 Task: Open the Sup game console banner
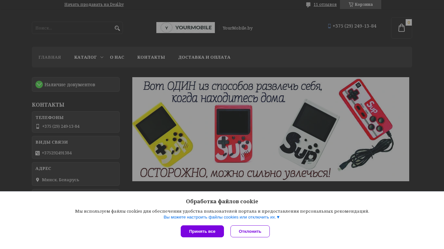tap(271, 129)
